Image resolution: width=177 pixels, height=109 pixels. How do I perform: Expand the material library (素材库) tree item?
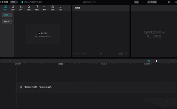click(7, 21)
